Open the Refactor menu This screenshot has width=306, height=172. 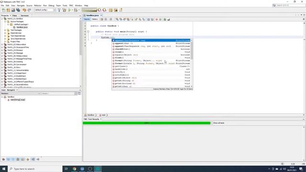coord(38,5)
